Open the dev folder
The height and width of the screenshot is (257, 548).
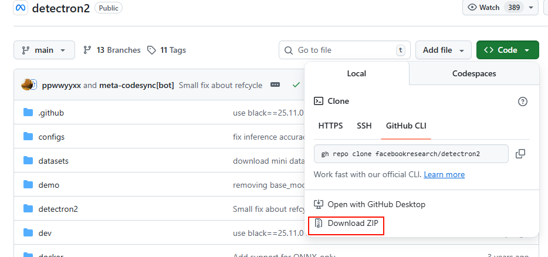pyautogui.click(x=45, y=233)
